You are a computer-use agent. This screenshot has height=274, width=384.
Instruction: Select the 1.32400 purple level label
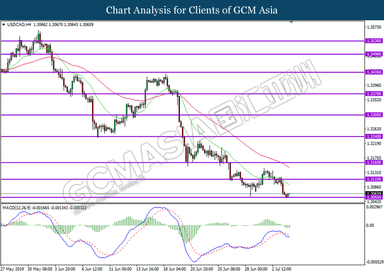374,136
